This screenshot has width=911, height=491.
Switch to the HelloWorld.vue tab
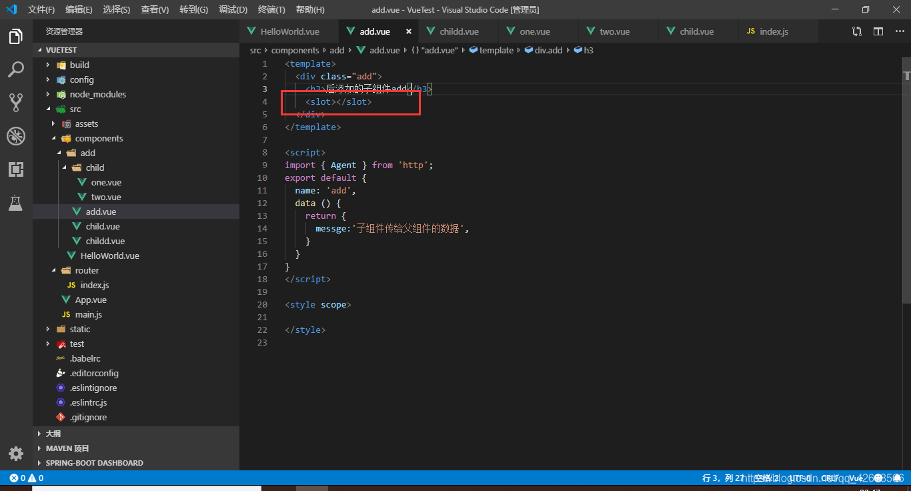click(x=289, y=31)
